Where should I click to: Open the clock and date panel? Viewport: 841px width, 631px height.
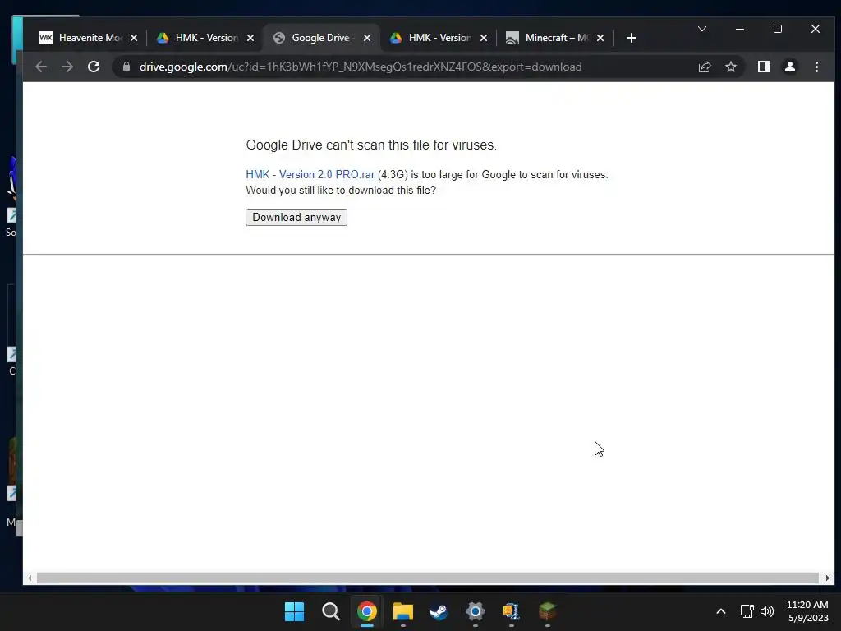pyautogui.click(x=807, y=611)
